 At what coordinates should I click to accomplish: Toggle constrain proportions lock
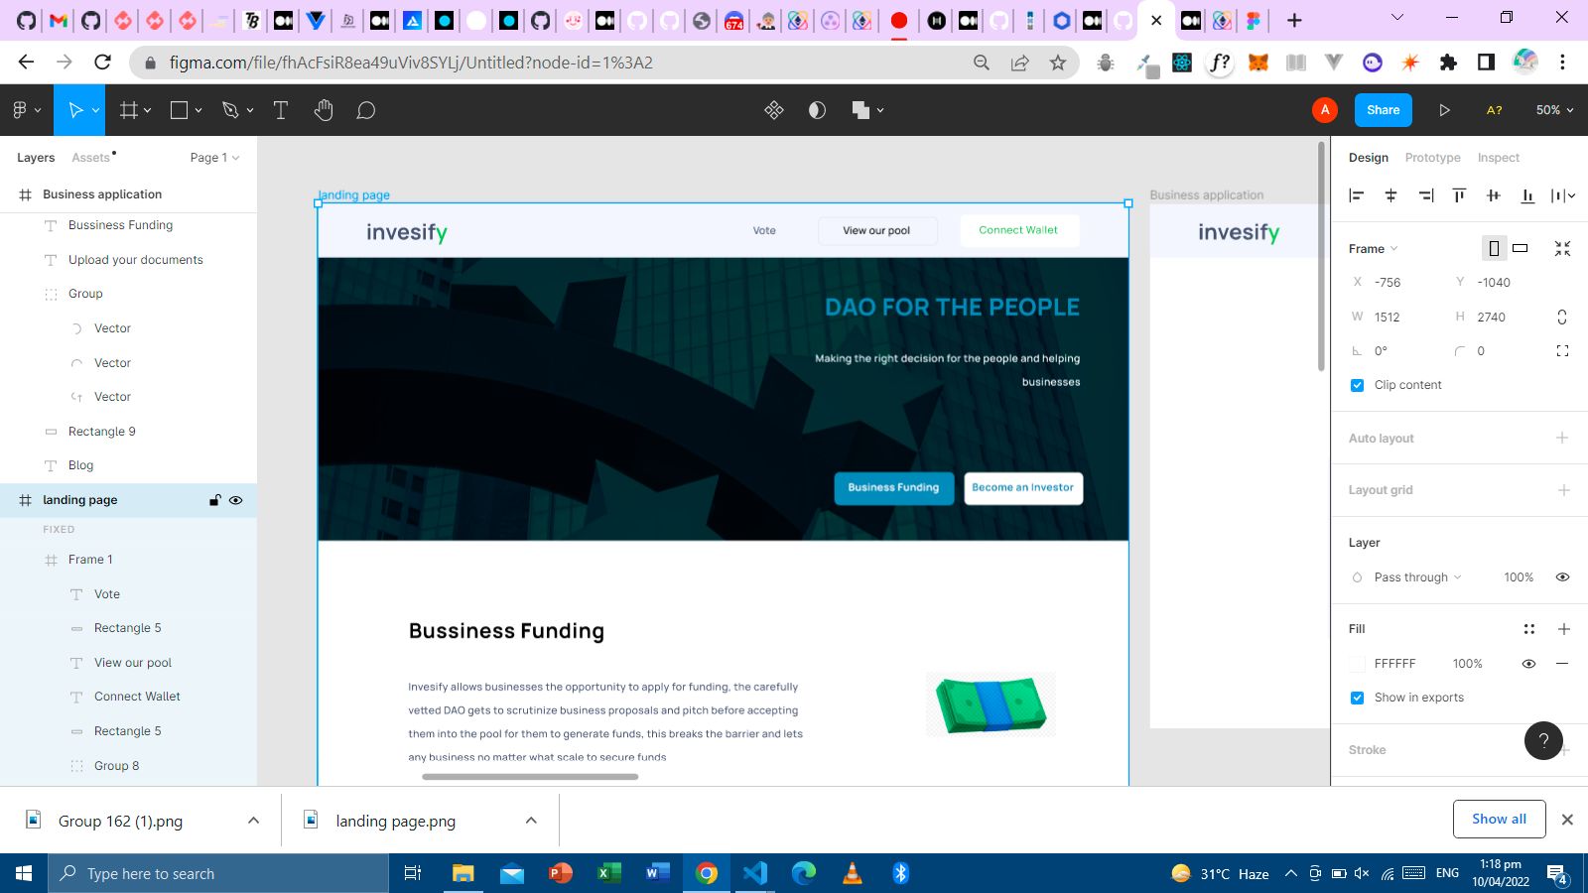(1562, 317)
